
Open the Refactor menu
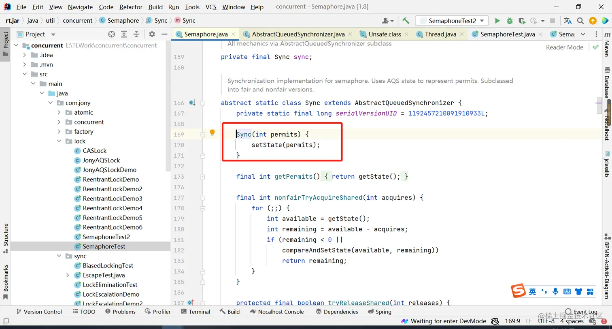(x=131, y=7)
